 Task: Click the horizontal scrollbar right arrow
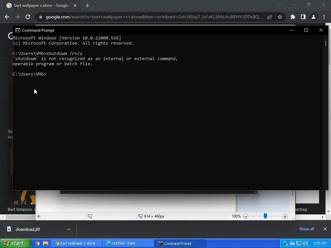[323, 217]
